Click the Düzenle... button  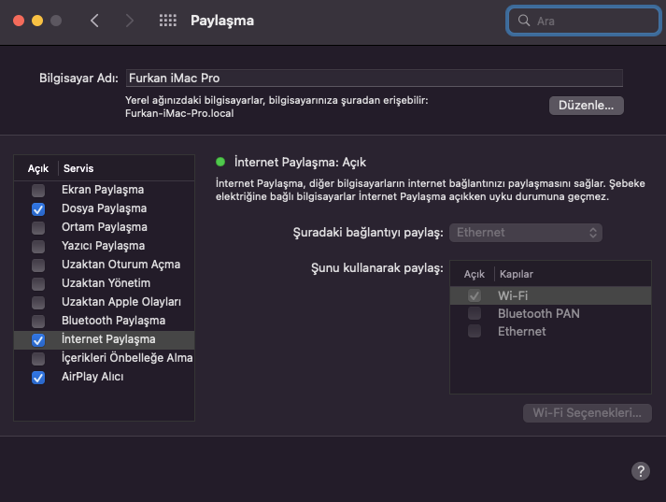(586, 106)
